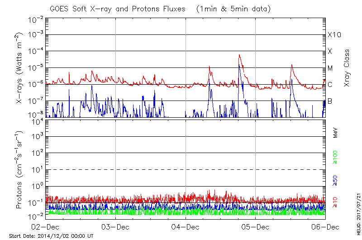
Task: Select the M class label on right axis
Action: (330, 68)
